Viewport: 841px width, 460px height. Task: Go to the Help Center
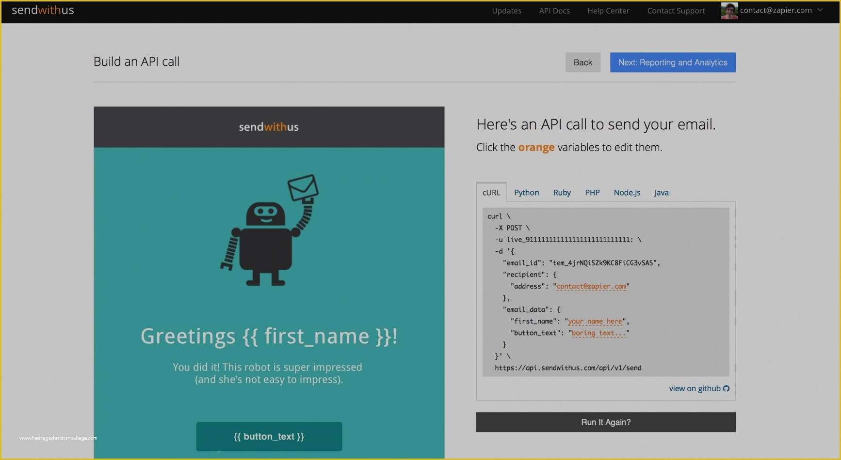pyautogui.click(x=608, y=11)
